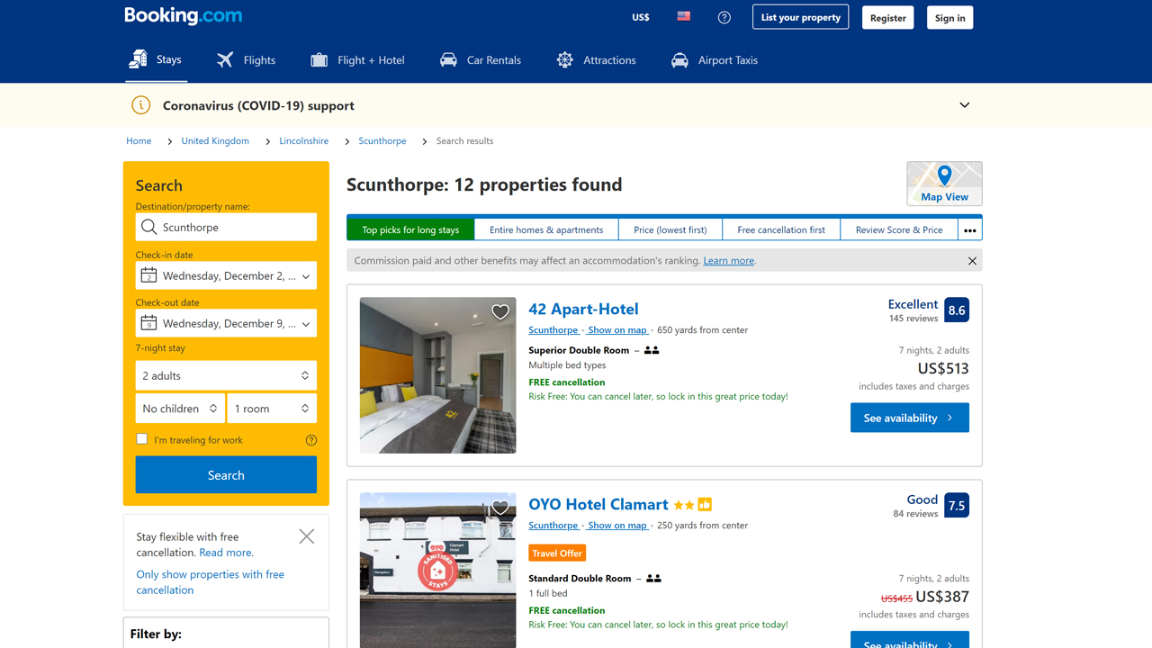Click the traveling for work help icon
Viewport: 1152px width, 648px height.
tap(311, 440)
